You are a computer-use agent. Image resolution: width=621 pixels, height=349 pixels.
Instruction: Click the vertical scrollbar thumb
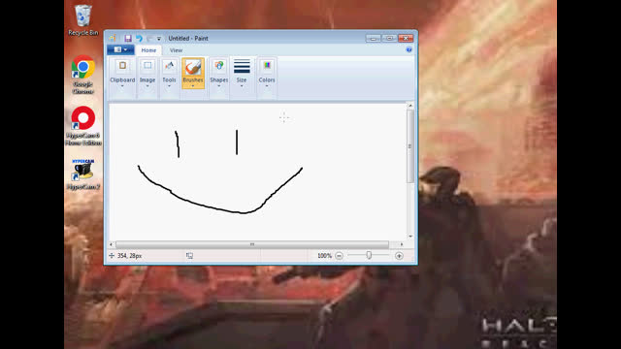(410, 146)
